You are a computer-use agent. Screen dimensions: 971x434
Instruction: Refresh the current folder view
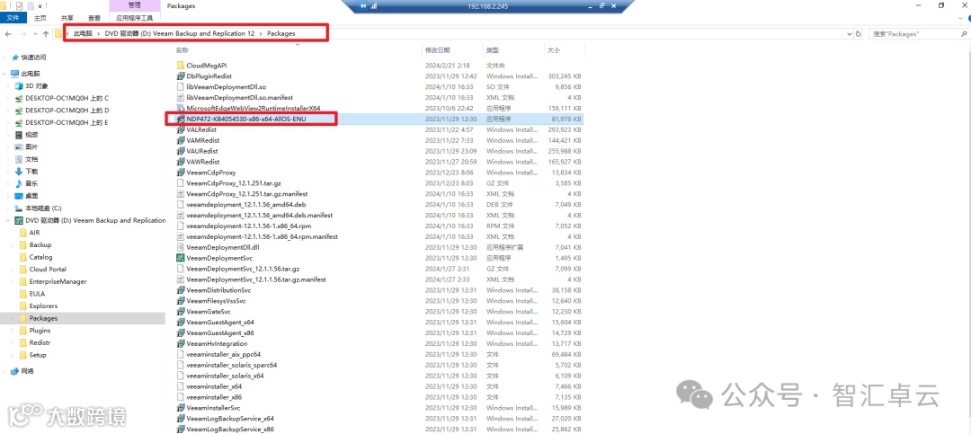858,34
